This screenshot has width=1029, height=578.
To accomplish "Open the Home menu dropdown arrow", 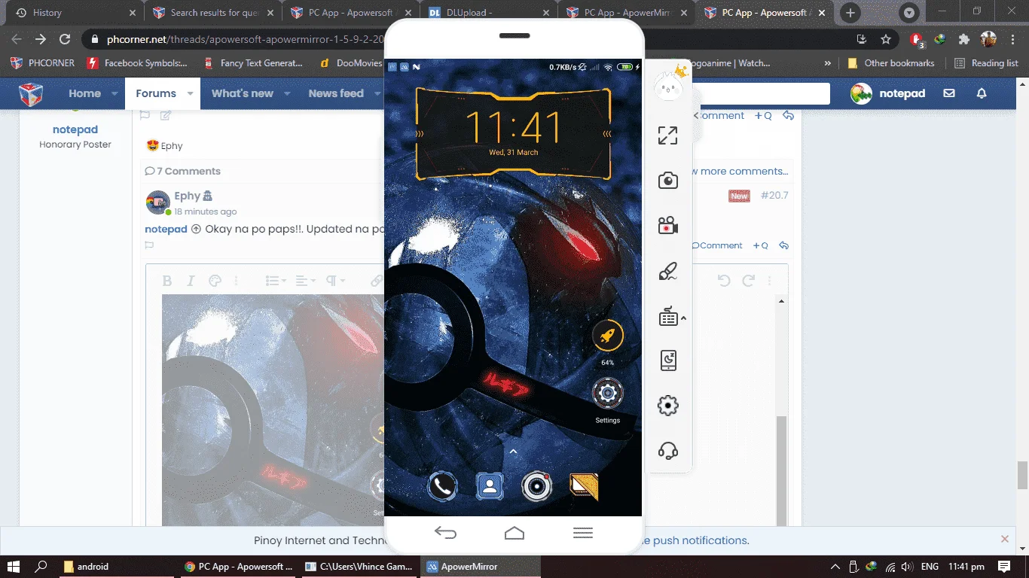I will pyautogui.click(x=115, y=94).
